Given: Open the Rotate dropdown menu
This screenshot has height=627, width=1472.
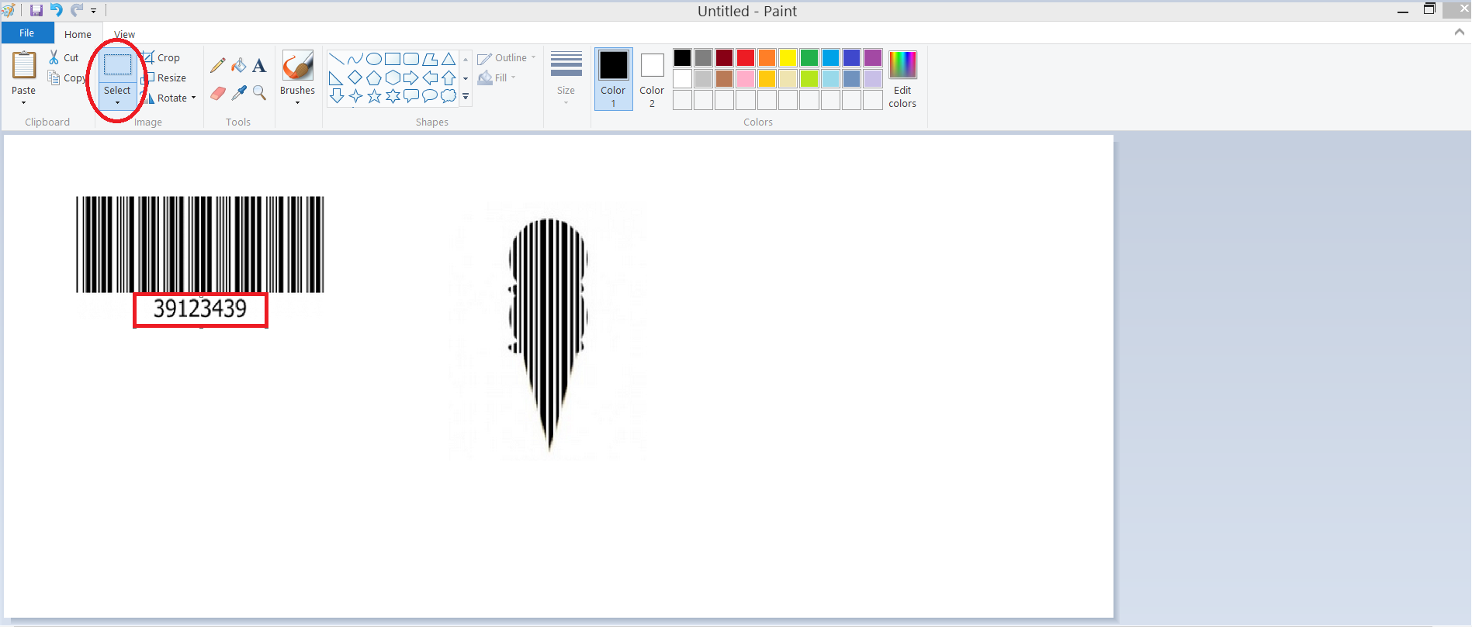Looking at the screenshot, I should click(193, 98).
